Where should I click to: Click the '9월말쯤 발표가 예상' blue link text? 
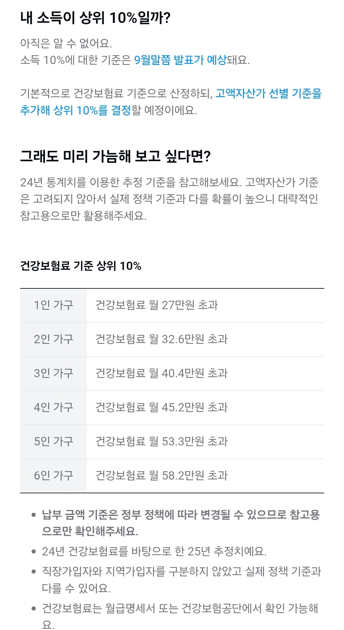tap(180, 60)
